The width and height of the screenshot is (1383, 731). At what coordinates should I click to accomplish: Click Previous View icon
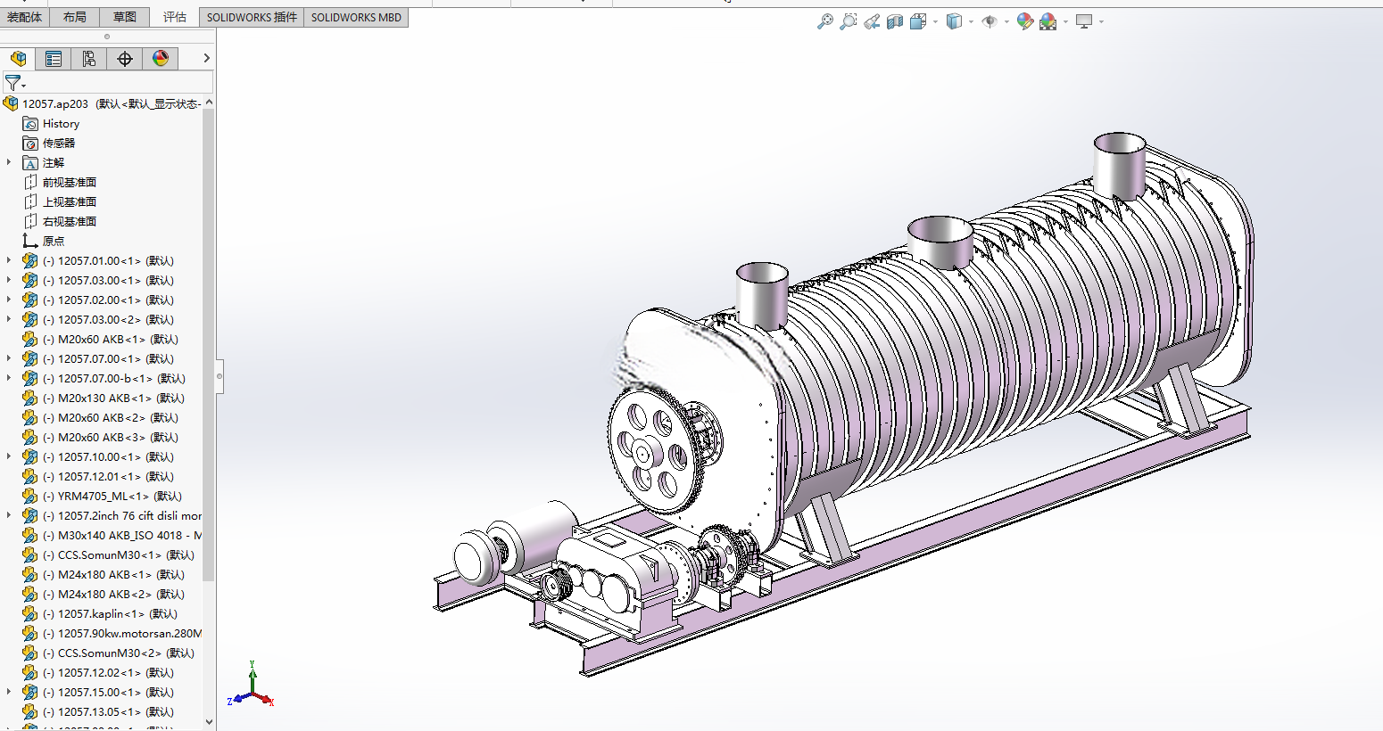click(872, 21)
